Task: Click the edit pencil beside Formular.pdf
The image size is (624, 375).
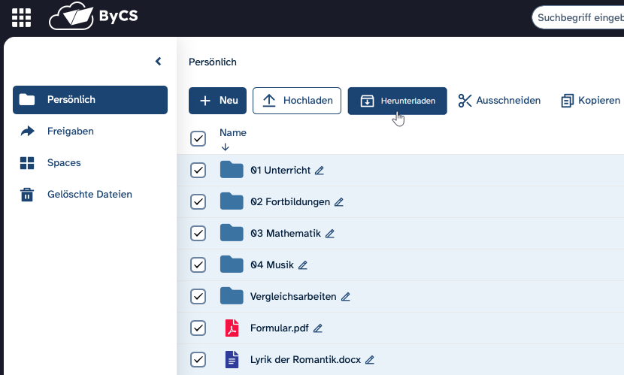Action: 318,328
